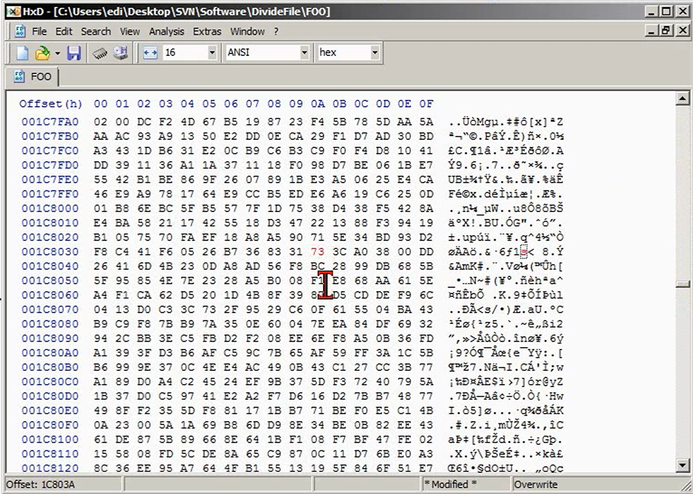Image resolution: width=693 pixels, height=494 pixels.
Task: Select the red 73 byte in row 001C8030
Action: [x=318, y=252]
